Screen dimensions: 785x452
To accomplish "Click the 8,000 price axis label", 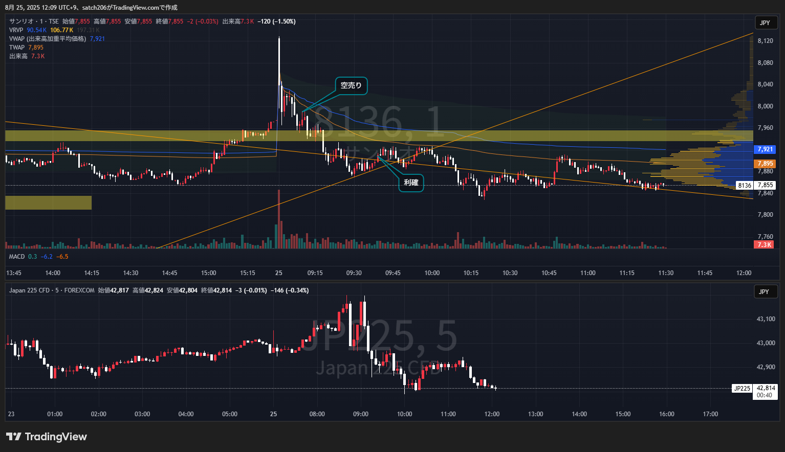I will click(x=766, y=106).
